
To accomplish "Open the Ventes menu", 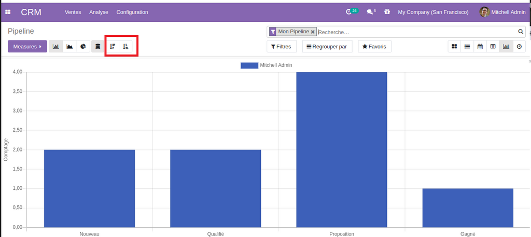I will pyautogui.click(x=73, y=12).
